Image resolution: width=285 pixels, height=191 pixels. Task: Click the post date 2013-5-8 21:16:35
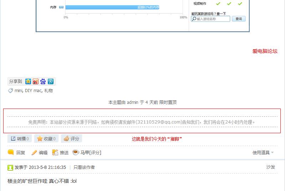[47, 167]
